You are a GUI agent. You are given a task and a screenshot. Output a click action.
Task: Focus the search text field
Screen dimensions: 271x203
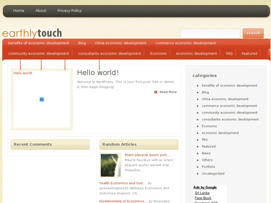pyautogui.click(x=210, y=34)
